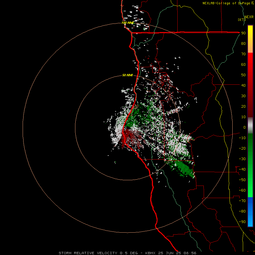Image resolution: width=255 pixels, height=255 pixels.
Task: Click the 10 value on velocity scale
Action: point(243,117)
